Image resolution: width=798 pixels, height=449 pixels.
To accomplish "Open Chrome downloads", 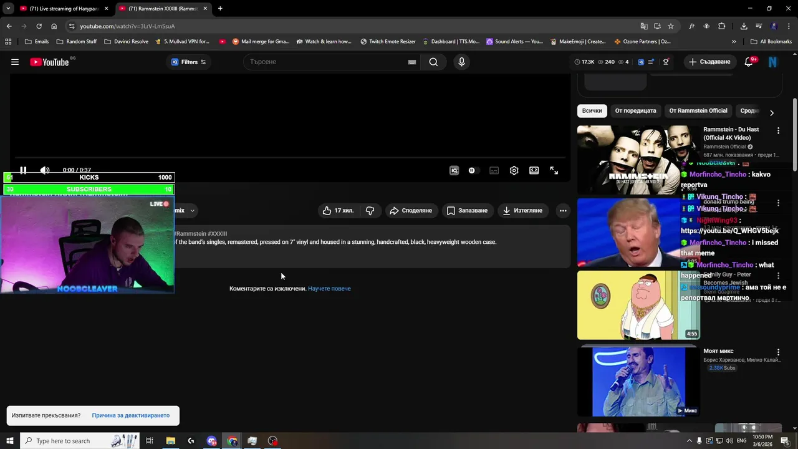I will [x=744, y=26].
